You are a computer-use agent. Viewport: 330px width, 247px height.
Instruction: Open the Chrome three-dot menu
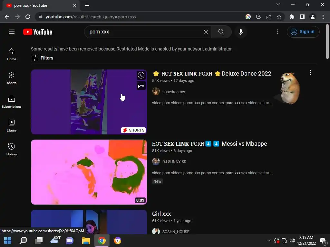[x=323, y=17]
